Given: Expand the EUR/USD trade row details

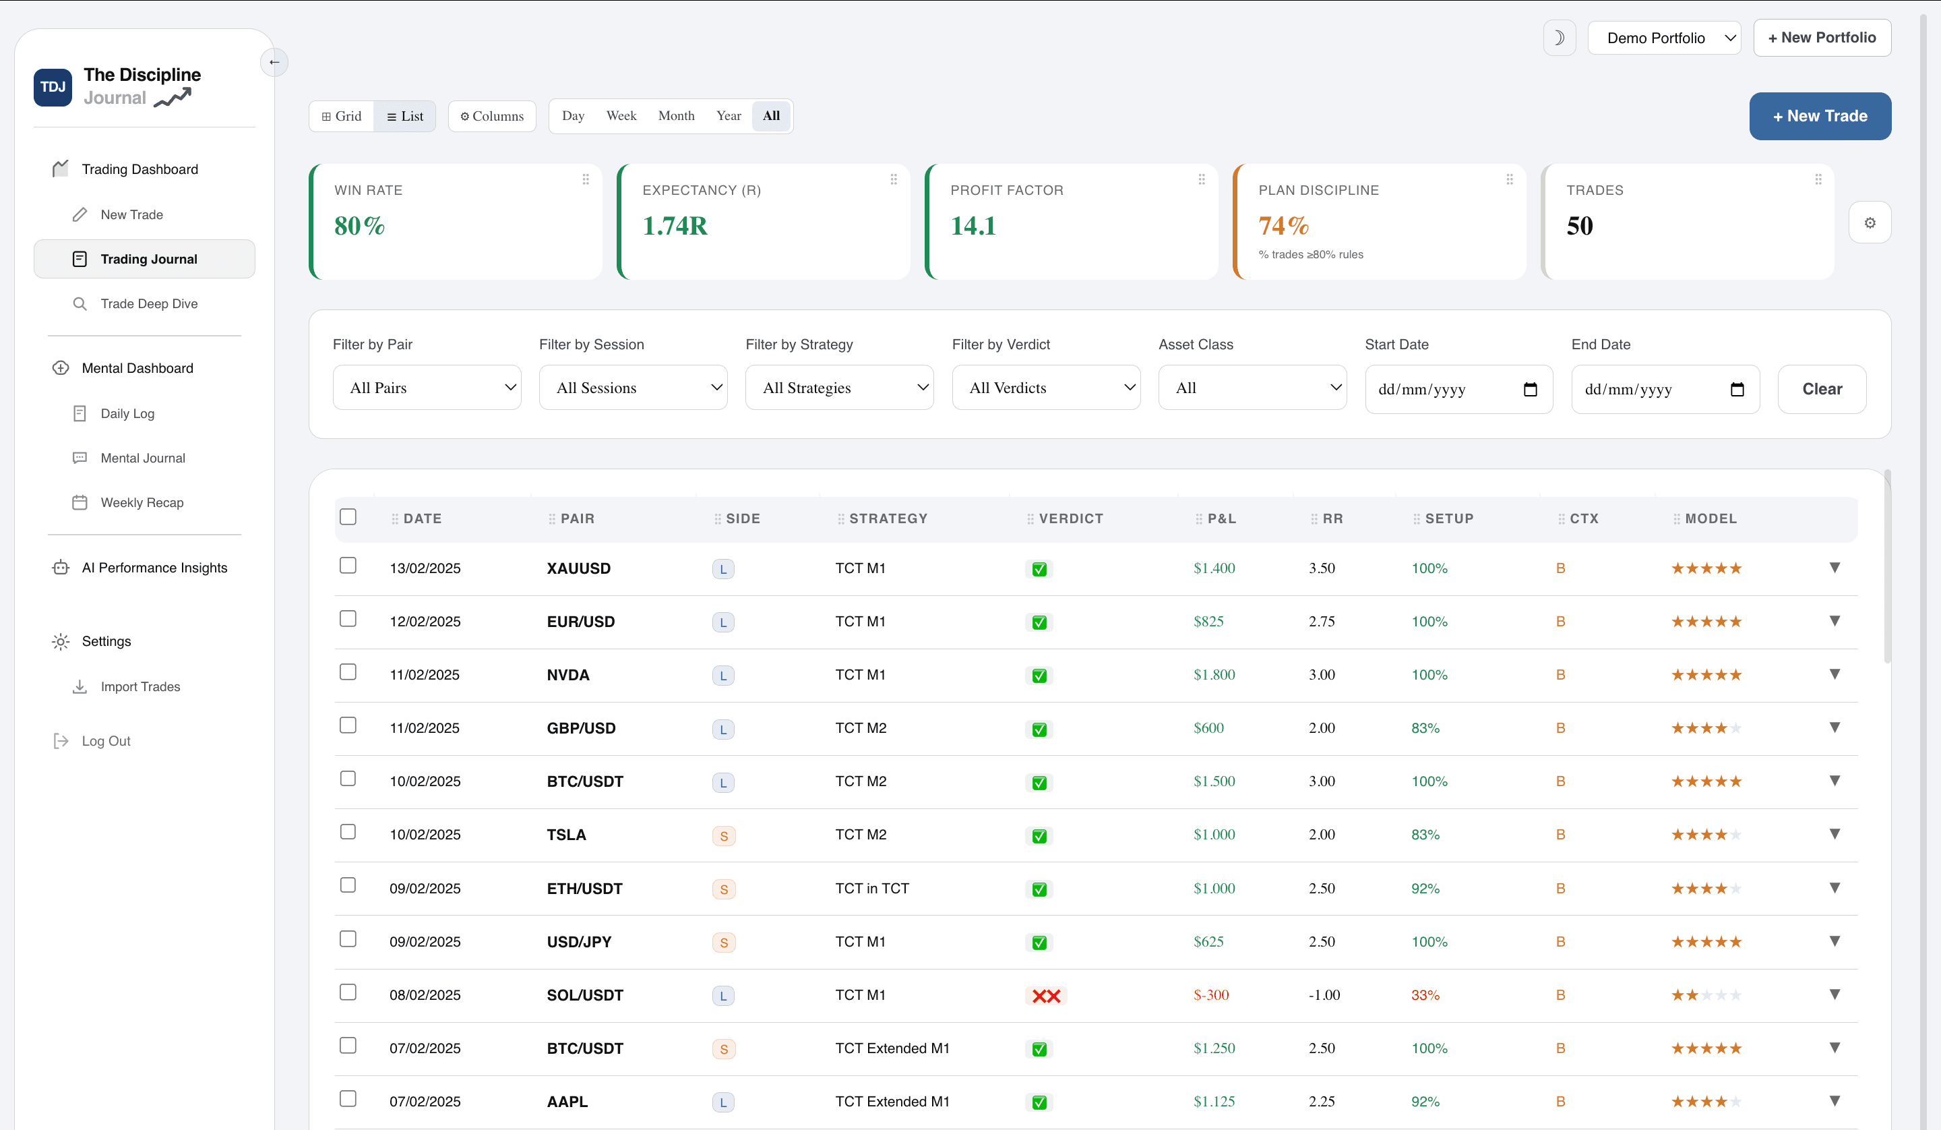Looking at the screenshot, I should [1835, 620].
